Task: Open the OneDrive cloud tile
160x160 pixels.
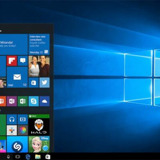Action: (x=44, y=101)
